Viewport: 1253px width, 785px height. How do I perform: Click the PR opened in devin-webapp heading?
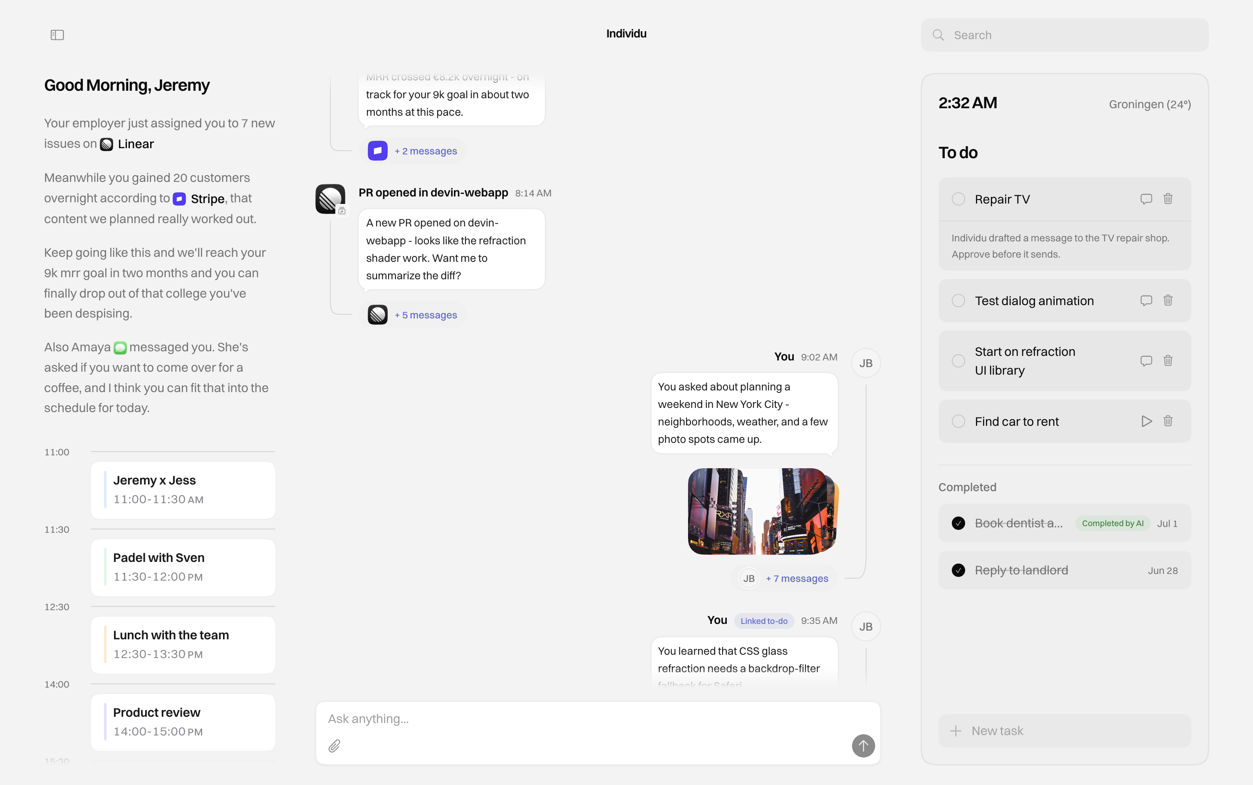pyautogui.click(x=433, y=193)
